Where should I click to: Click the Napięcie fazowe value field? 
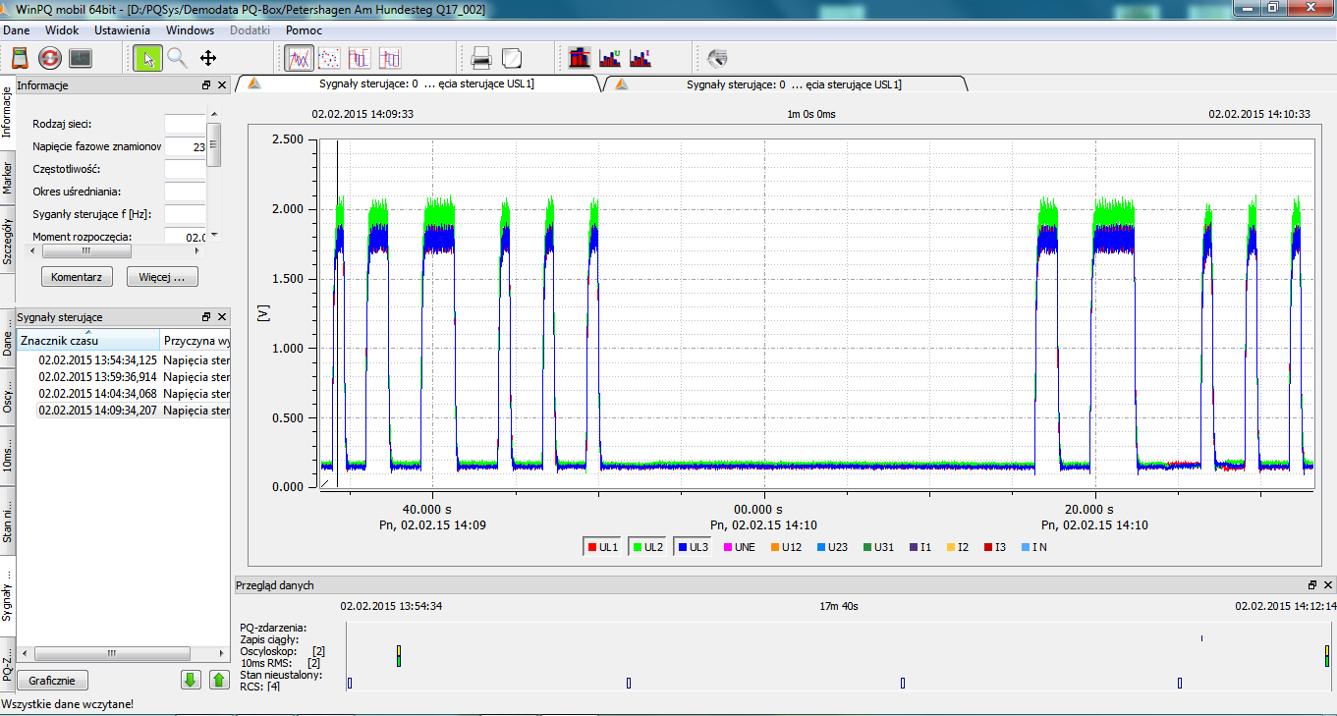click(185, 146)
